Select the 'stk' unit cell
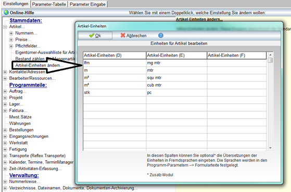291x192 pixels. pyautogui.click(x=115, y=92)
